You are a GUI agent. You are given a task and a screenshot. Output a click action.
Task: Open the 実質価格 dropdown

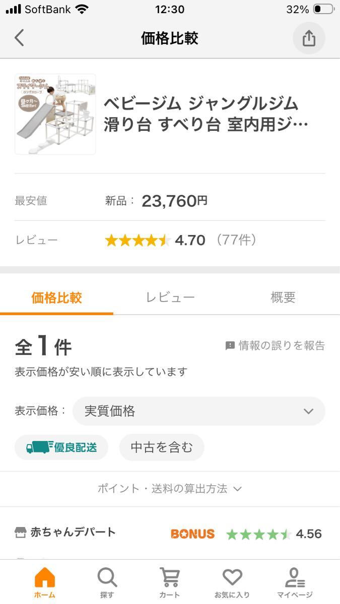point(199,411)
